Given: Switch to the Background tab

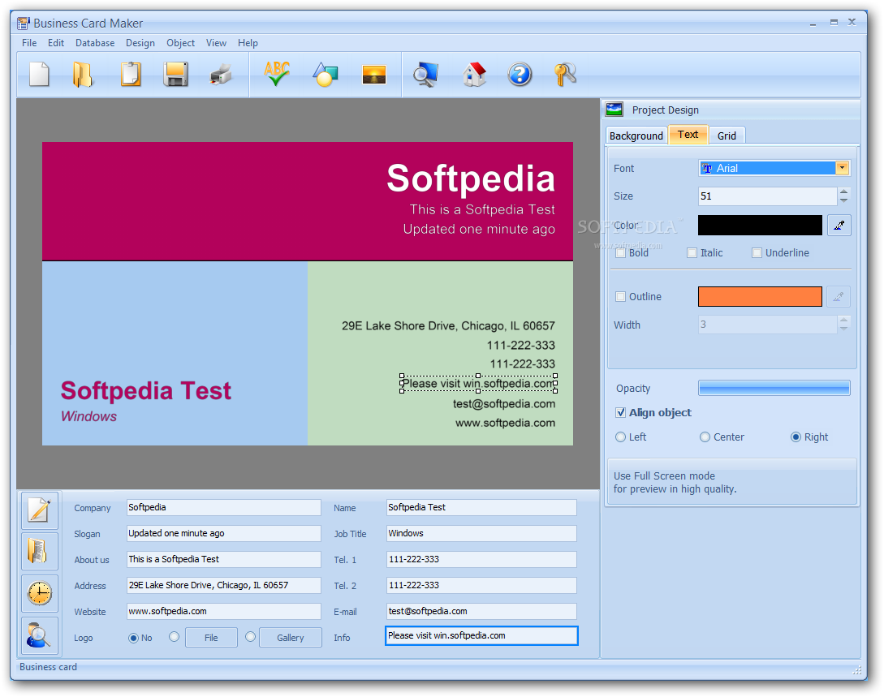Looking at the screenshot, I should [636, 136].
